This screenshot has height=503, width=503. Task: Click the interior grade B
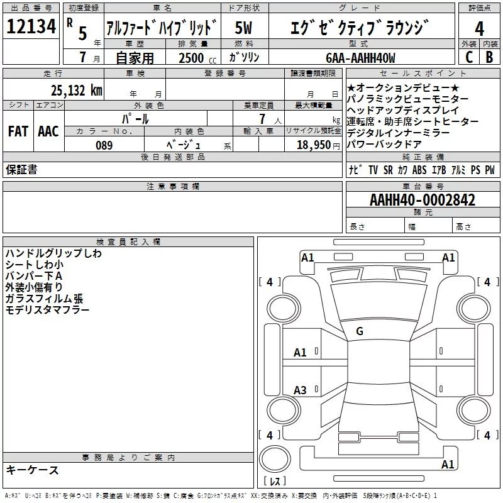(489, 57)
